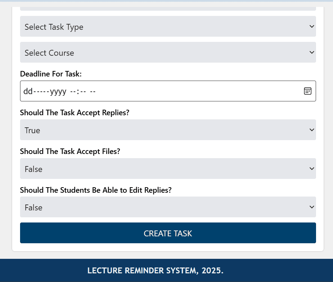
Task: Click the AM/PM segment of deadline time
Action: 93,91
